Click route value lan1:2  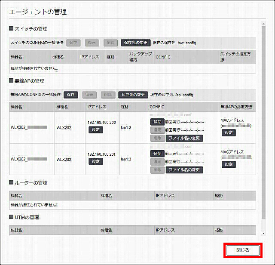point(126,128)
